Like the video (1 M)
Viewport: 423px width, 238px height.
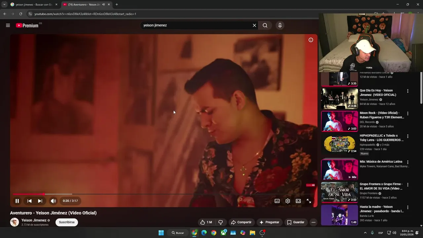tap(206, 222)
